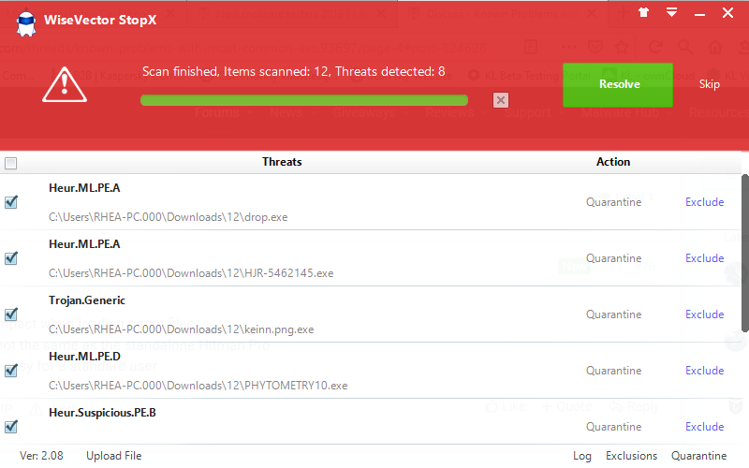Exclude PHYTOMETRY10.exe from detection
The image size is (749, 468).
click(705, 371)
